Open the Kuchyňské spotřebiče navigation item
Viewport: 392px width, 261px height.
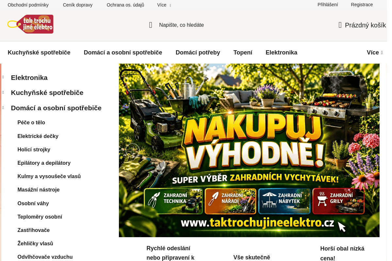coord(39,52)
